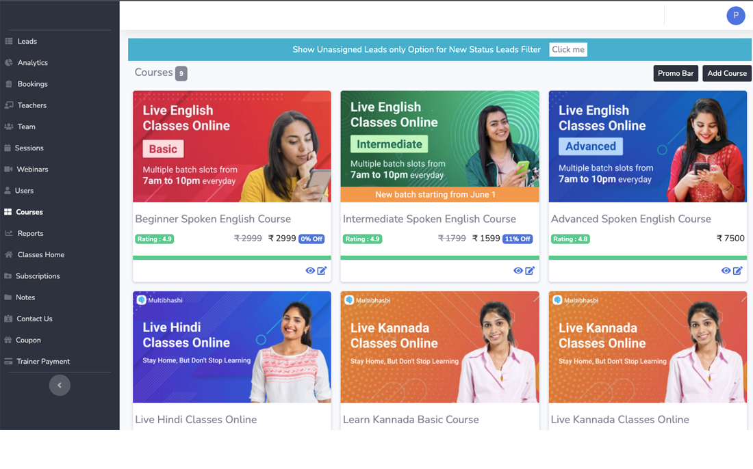View the Intermediate Spoken English Course eye icon
753x469 pixels.
click(518, 271)
